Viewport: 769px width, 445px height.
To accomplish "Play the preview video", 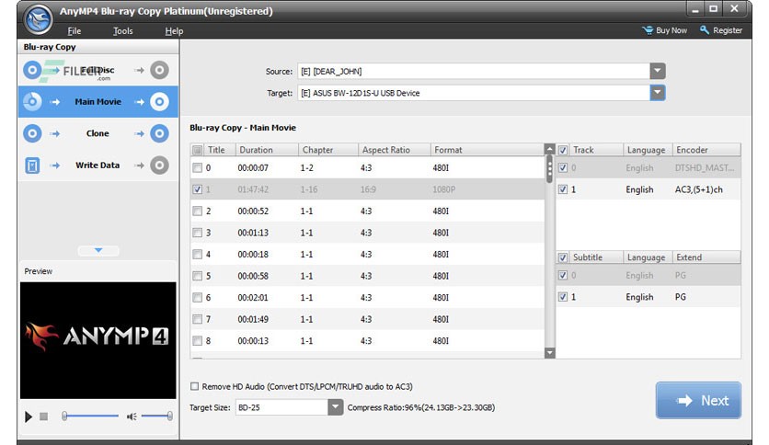I will tap(29, 416).
